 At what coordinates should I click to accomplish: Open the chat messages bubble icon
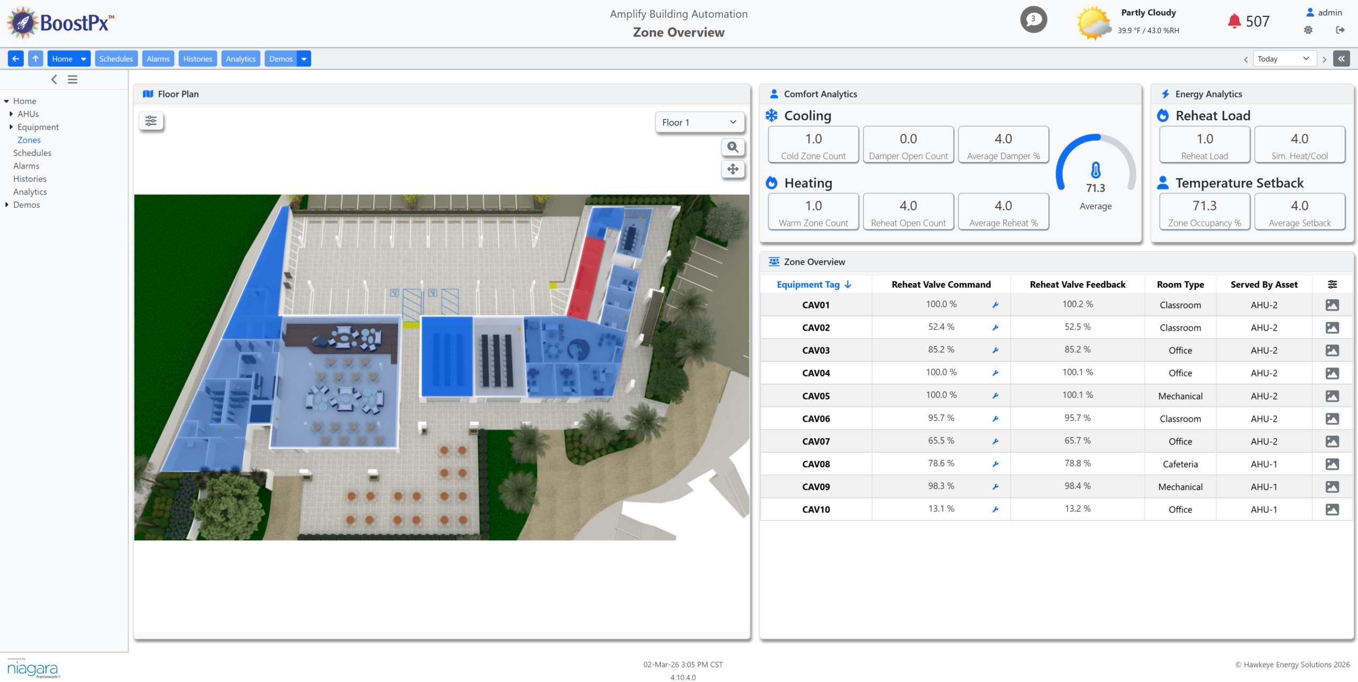tap(1033, 20)
